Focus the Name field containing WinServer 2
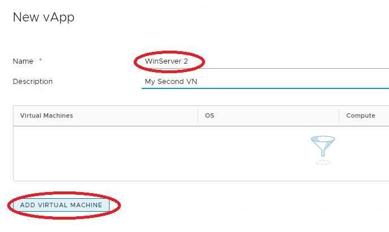 [265, 61]
